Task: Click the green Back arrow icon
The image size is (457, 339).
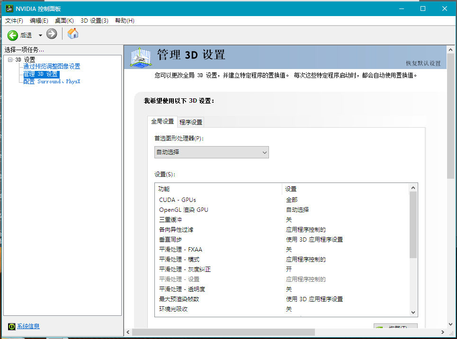Action: tap(12, 35)
